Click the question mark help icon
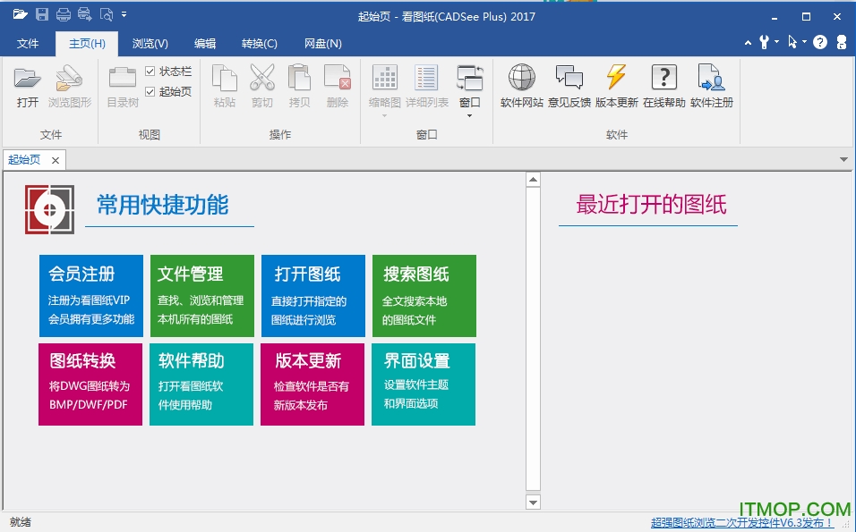The width and height of the screenshot is (856, 532). (820, 42)
